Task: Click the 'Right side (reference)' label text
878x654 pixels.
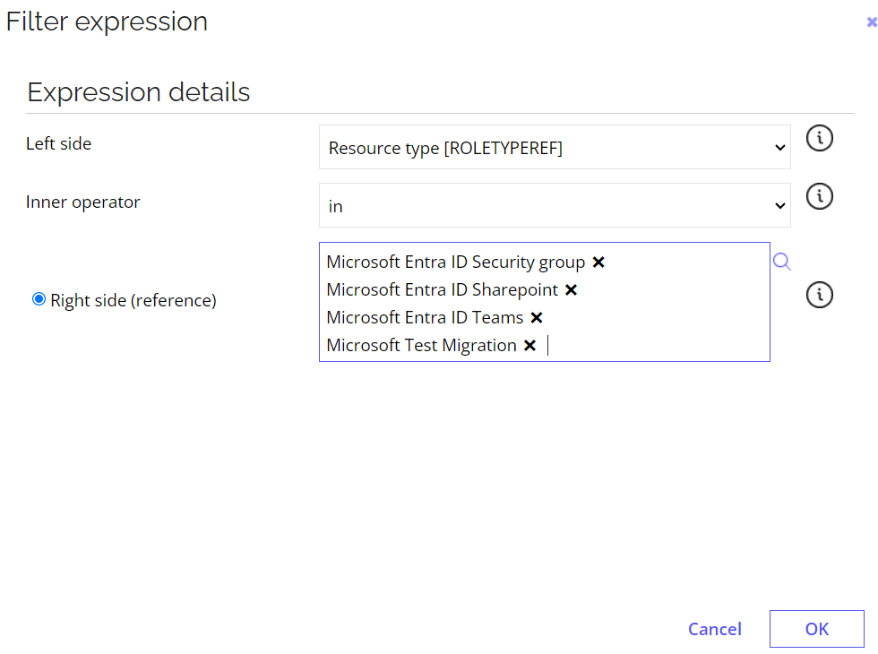Action: pyautogui.click(x=133, y=301)
